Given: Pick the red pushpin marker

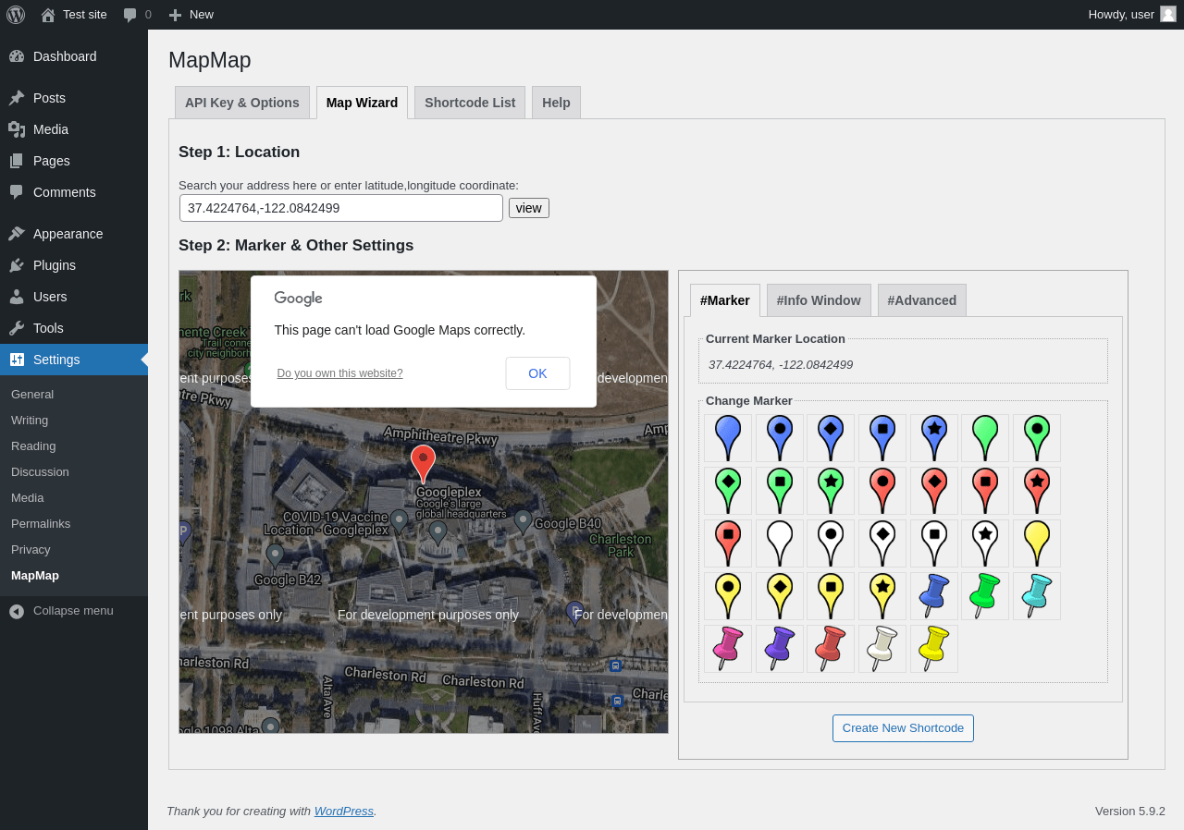Looking at the screenshot, I should [831, 649].
